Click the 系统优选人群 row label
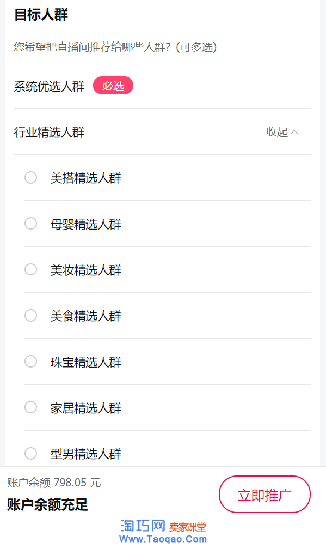 [49, 86]
